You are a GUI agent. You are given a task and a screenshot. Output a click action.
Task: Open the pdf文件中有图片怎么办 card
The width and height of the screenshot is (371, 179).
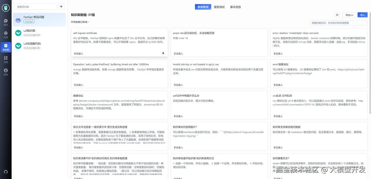coord(219,105)
